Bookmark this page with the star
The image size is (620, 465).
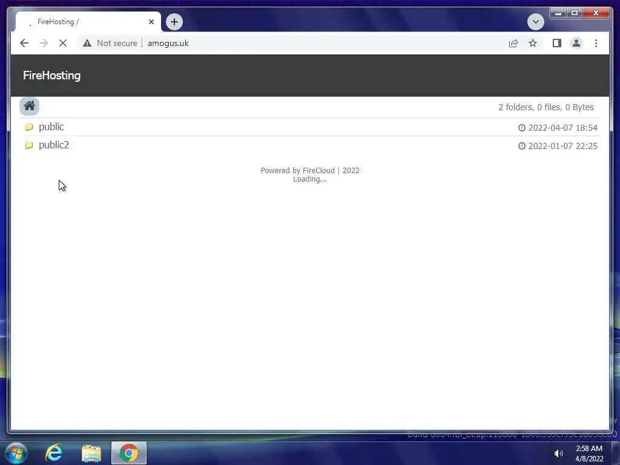coord(533,43)
